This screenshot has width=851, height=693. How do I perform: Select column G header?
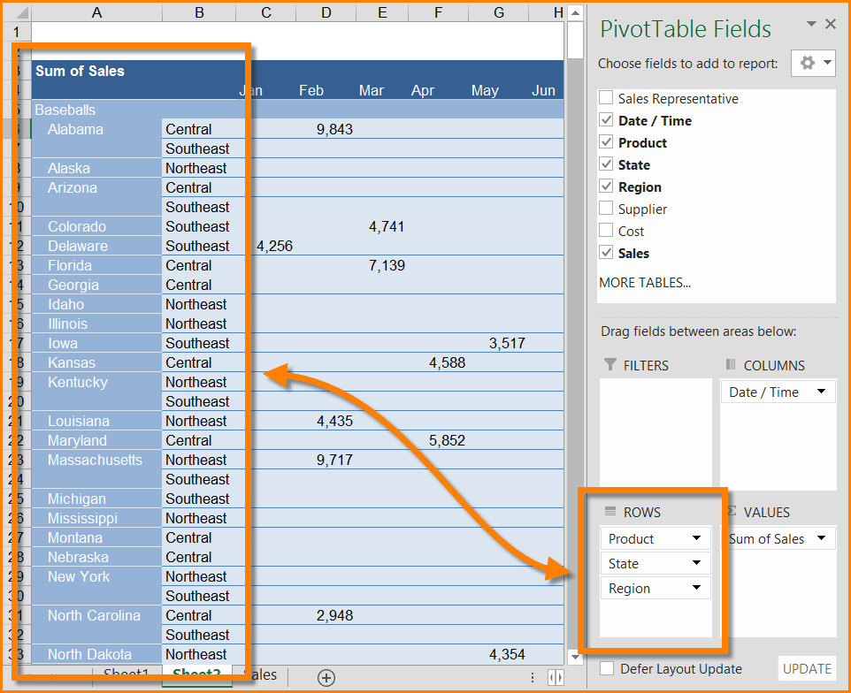click(x=499, y=13)
